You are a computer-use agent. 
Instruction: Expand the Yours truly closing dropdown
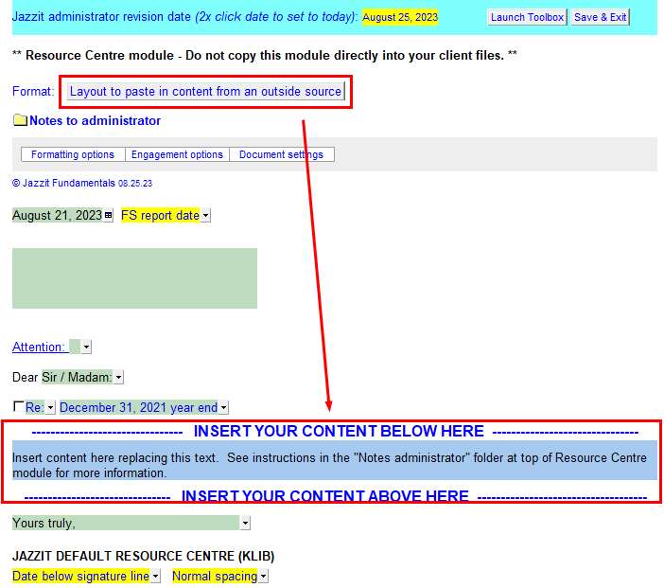245,523
